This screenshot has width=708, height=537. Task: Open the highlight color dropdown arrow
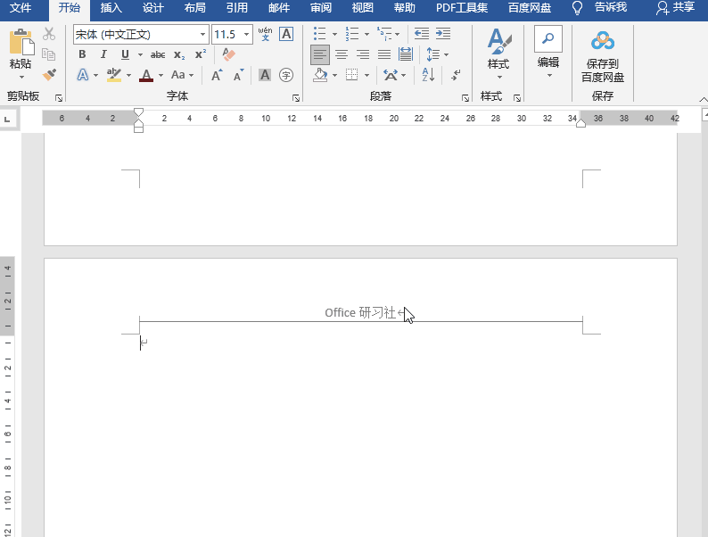(x=128, y=76)
